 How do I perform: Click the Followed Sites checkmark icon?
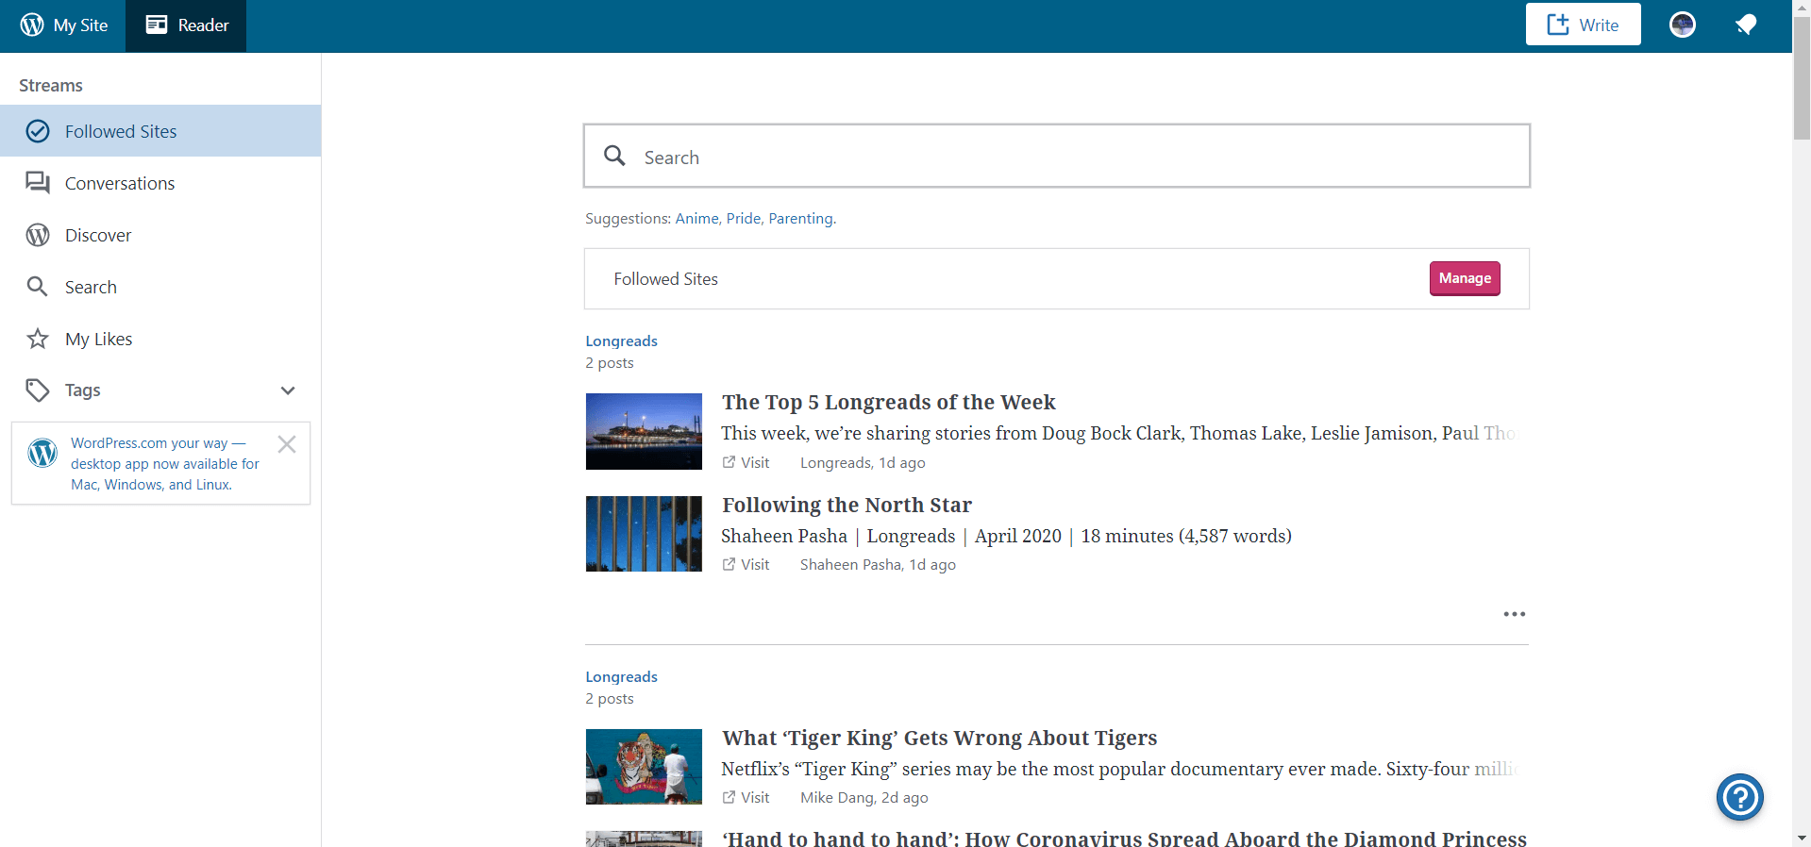[x=38, y=131]
